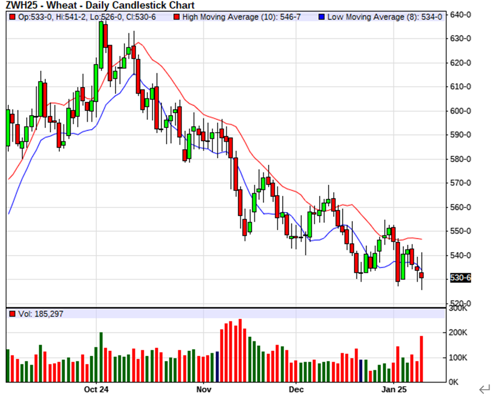Click the Low Moving Average blue swatch
The image size is (491, 397).
click(x=321, y=17)
